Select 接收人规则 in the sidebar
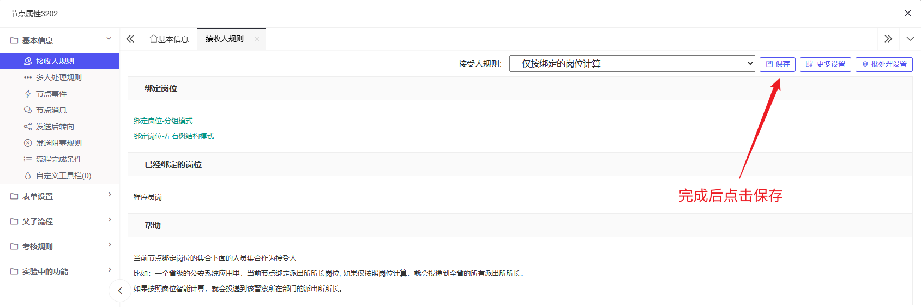The image size is (921, 307). coord(59,61)
